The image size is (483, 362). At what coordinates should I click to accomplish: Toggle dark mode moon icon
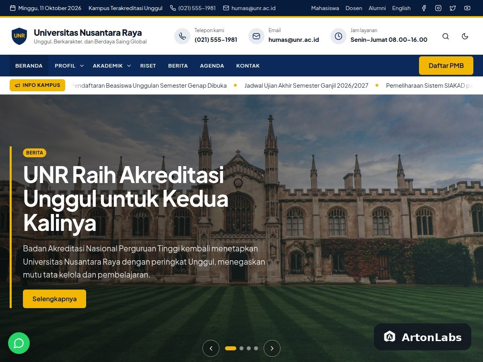465,36
